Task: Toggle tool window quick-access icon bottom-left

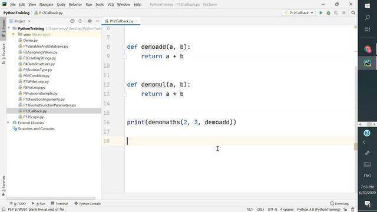Action: pos(4,210)
